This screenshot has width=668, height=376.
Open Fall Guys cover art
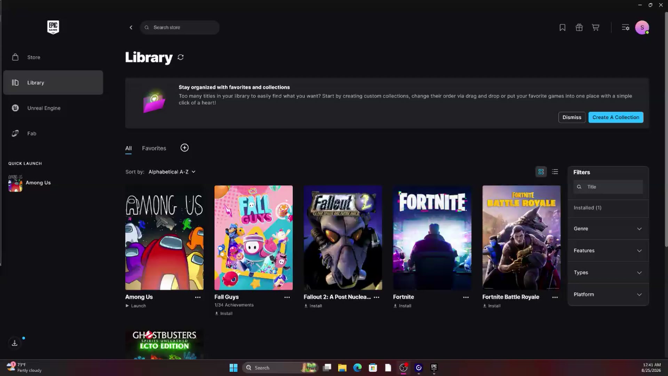(254, 237)
